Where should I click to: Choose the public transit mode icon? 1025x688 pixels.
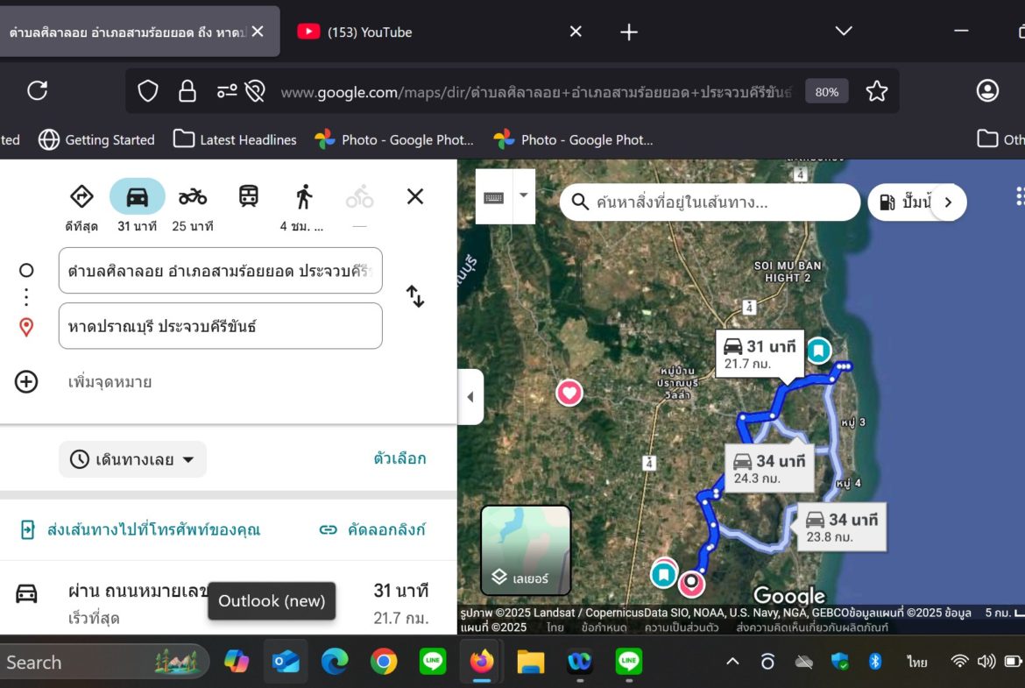pyautogui.click(x=249, y=196)
